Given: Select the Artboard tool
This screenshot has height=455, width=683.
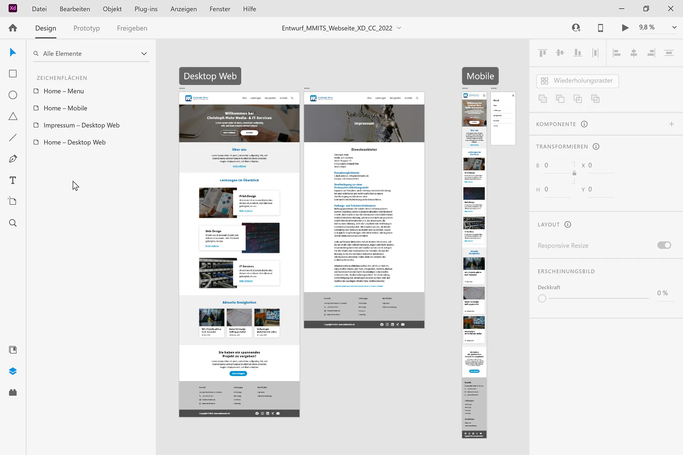Looking at the screenshot, I should (13, 201).
